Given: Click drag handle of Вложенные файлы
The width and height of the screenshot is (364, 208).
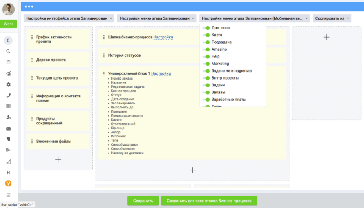Looking at the screenshot, I should coord(32,141).
